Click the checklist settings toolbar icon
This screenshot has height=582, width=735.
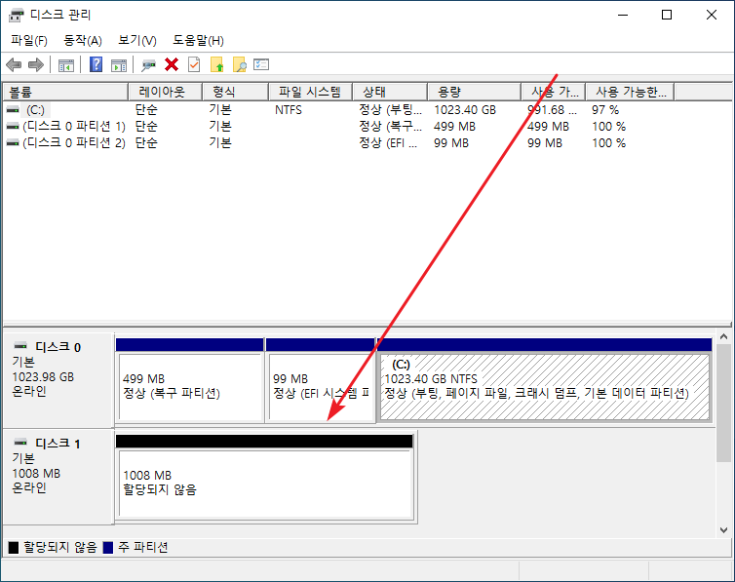(x=261, y=64)
